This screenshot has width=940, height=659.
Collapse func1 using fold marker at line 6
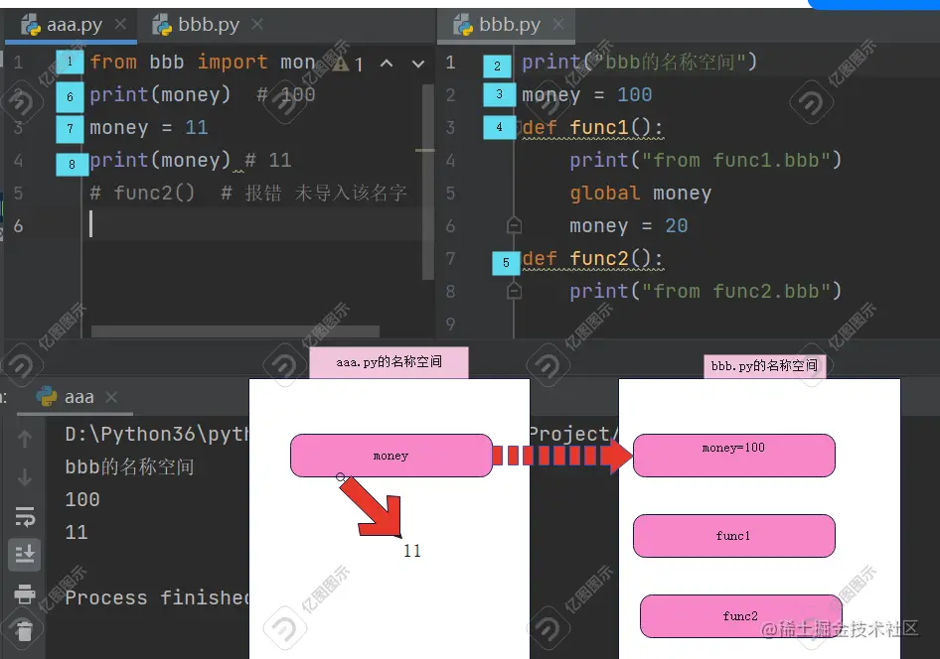[514, 225]
